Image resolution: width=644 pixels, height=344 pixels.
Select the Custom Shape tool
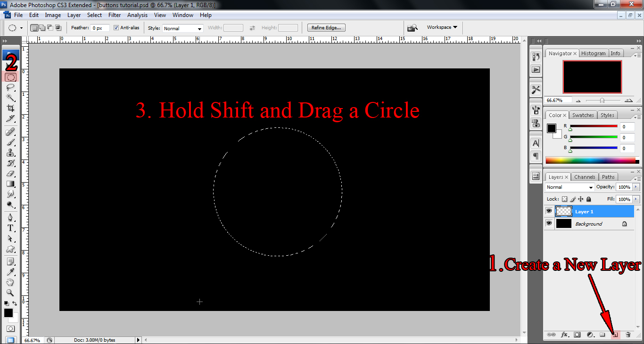click(10, 249)
